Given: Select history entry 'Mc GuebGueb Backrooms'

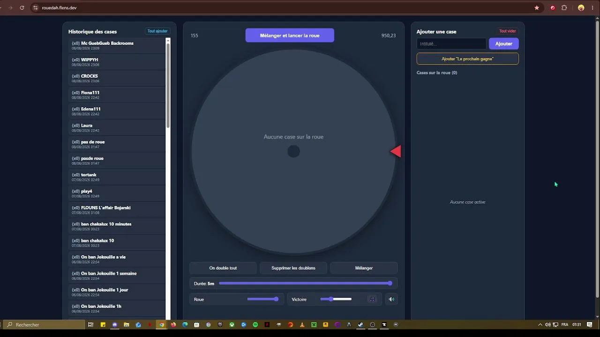Looking at the screenshot, I should [117, 45].
